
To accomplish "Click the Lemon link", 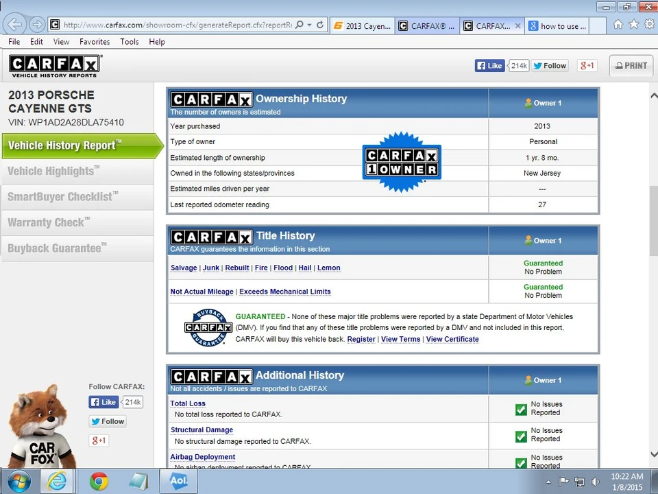I will coord(328,268).
